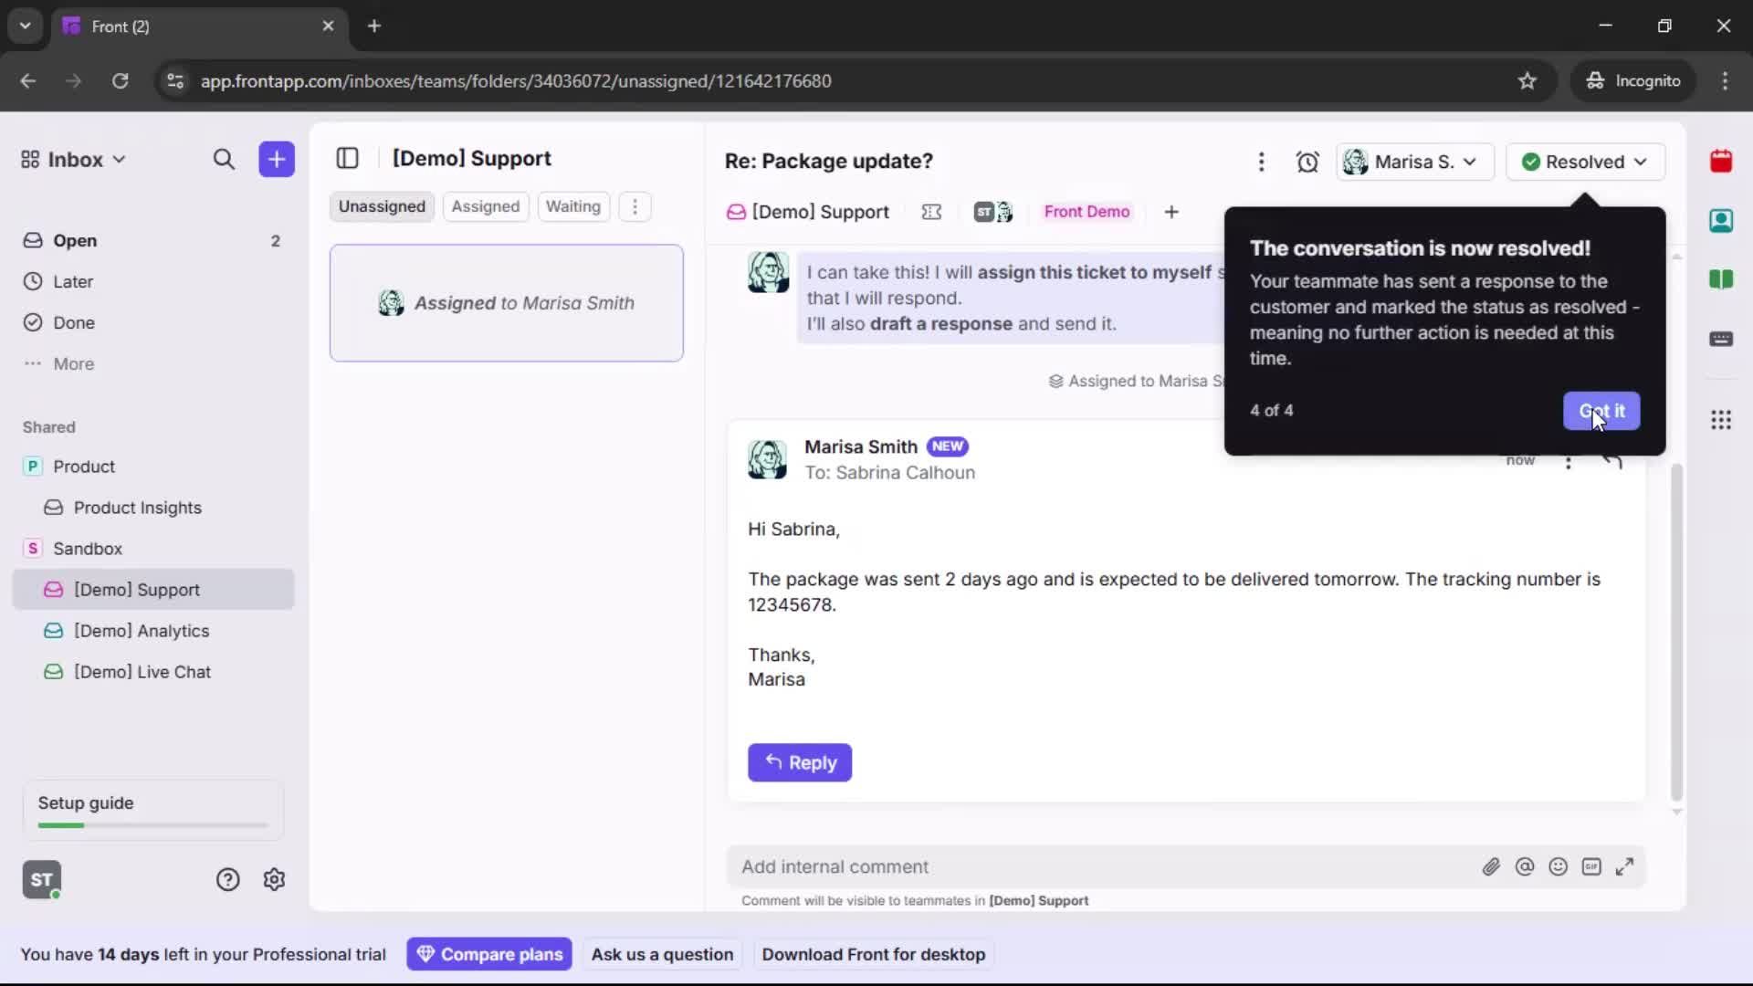Check the Setup guide progress bar
The width and height of the screenshot is (1753, 986).
[151, 824]
